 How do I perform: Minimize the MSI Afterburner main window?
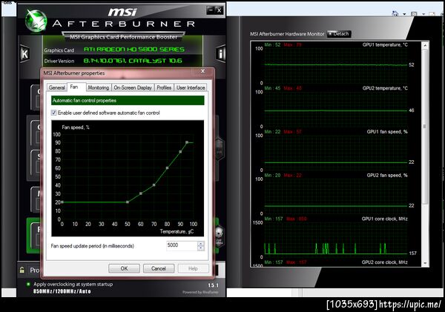[211, 10]
